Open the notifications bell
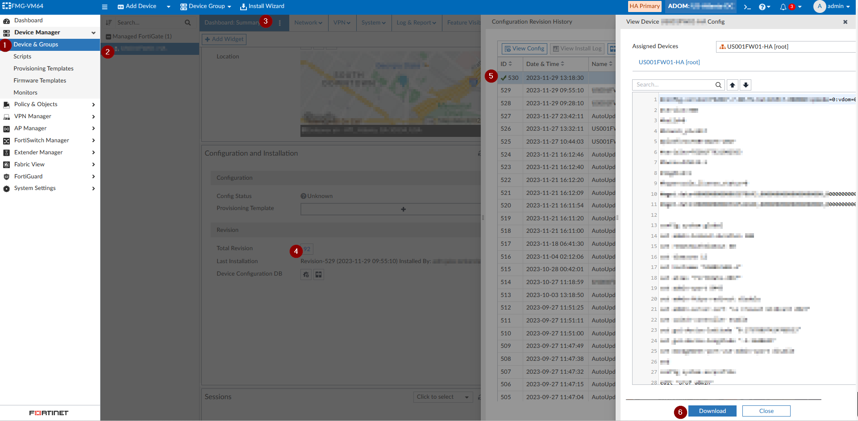This screenshot has height=421, width=858. coord(783,7)
